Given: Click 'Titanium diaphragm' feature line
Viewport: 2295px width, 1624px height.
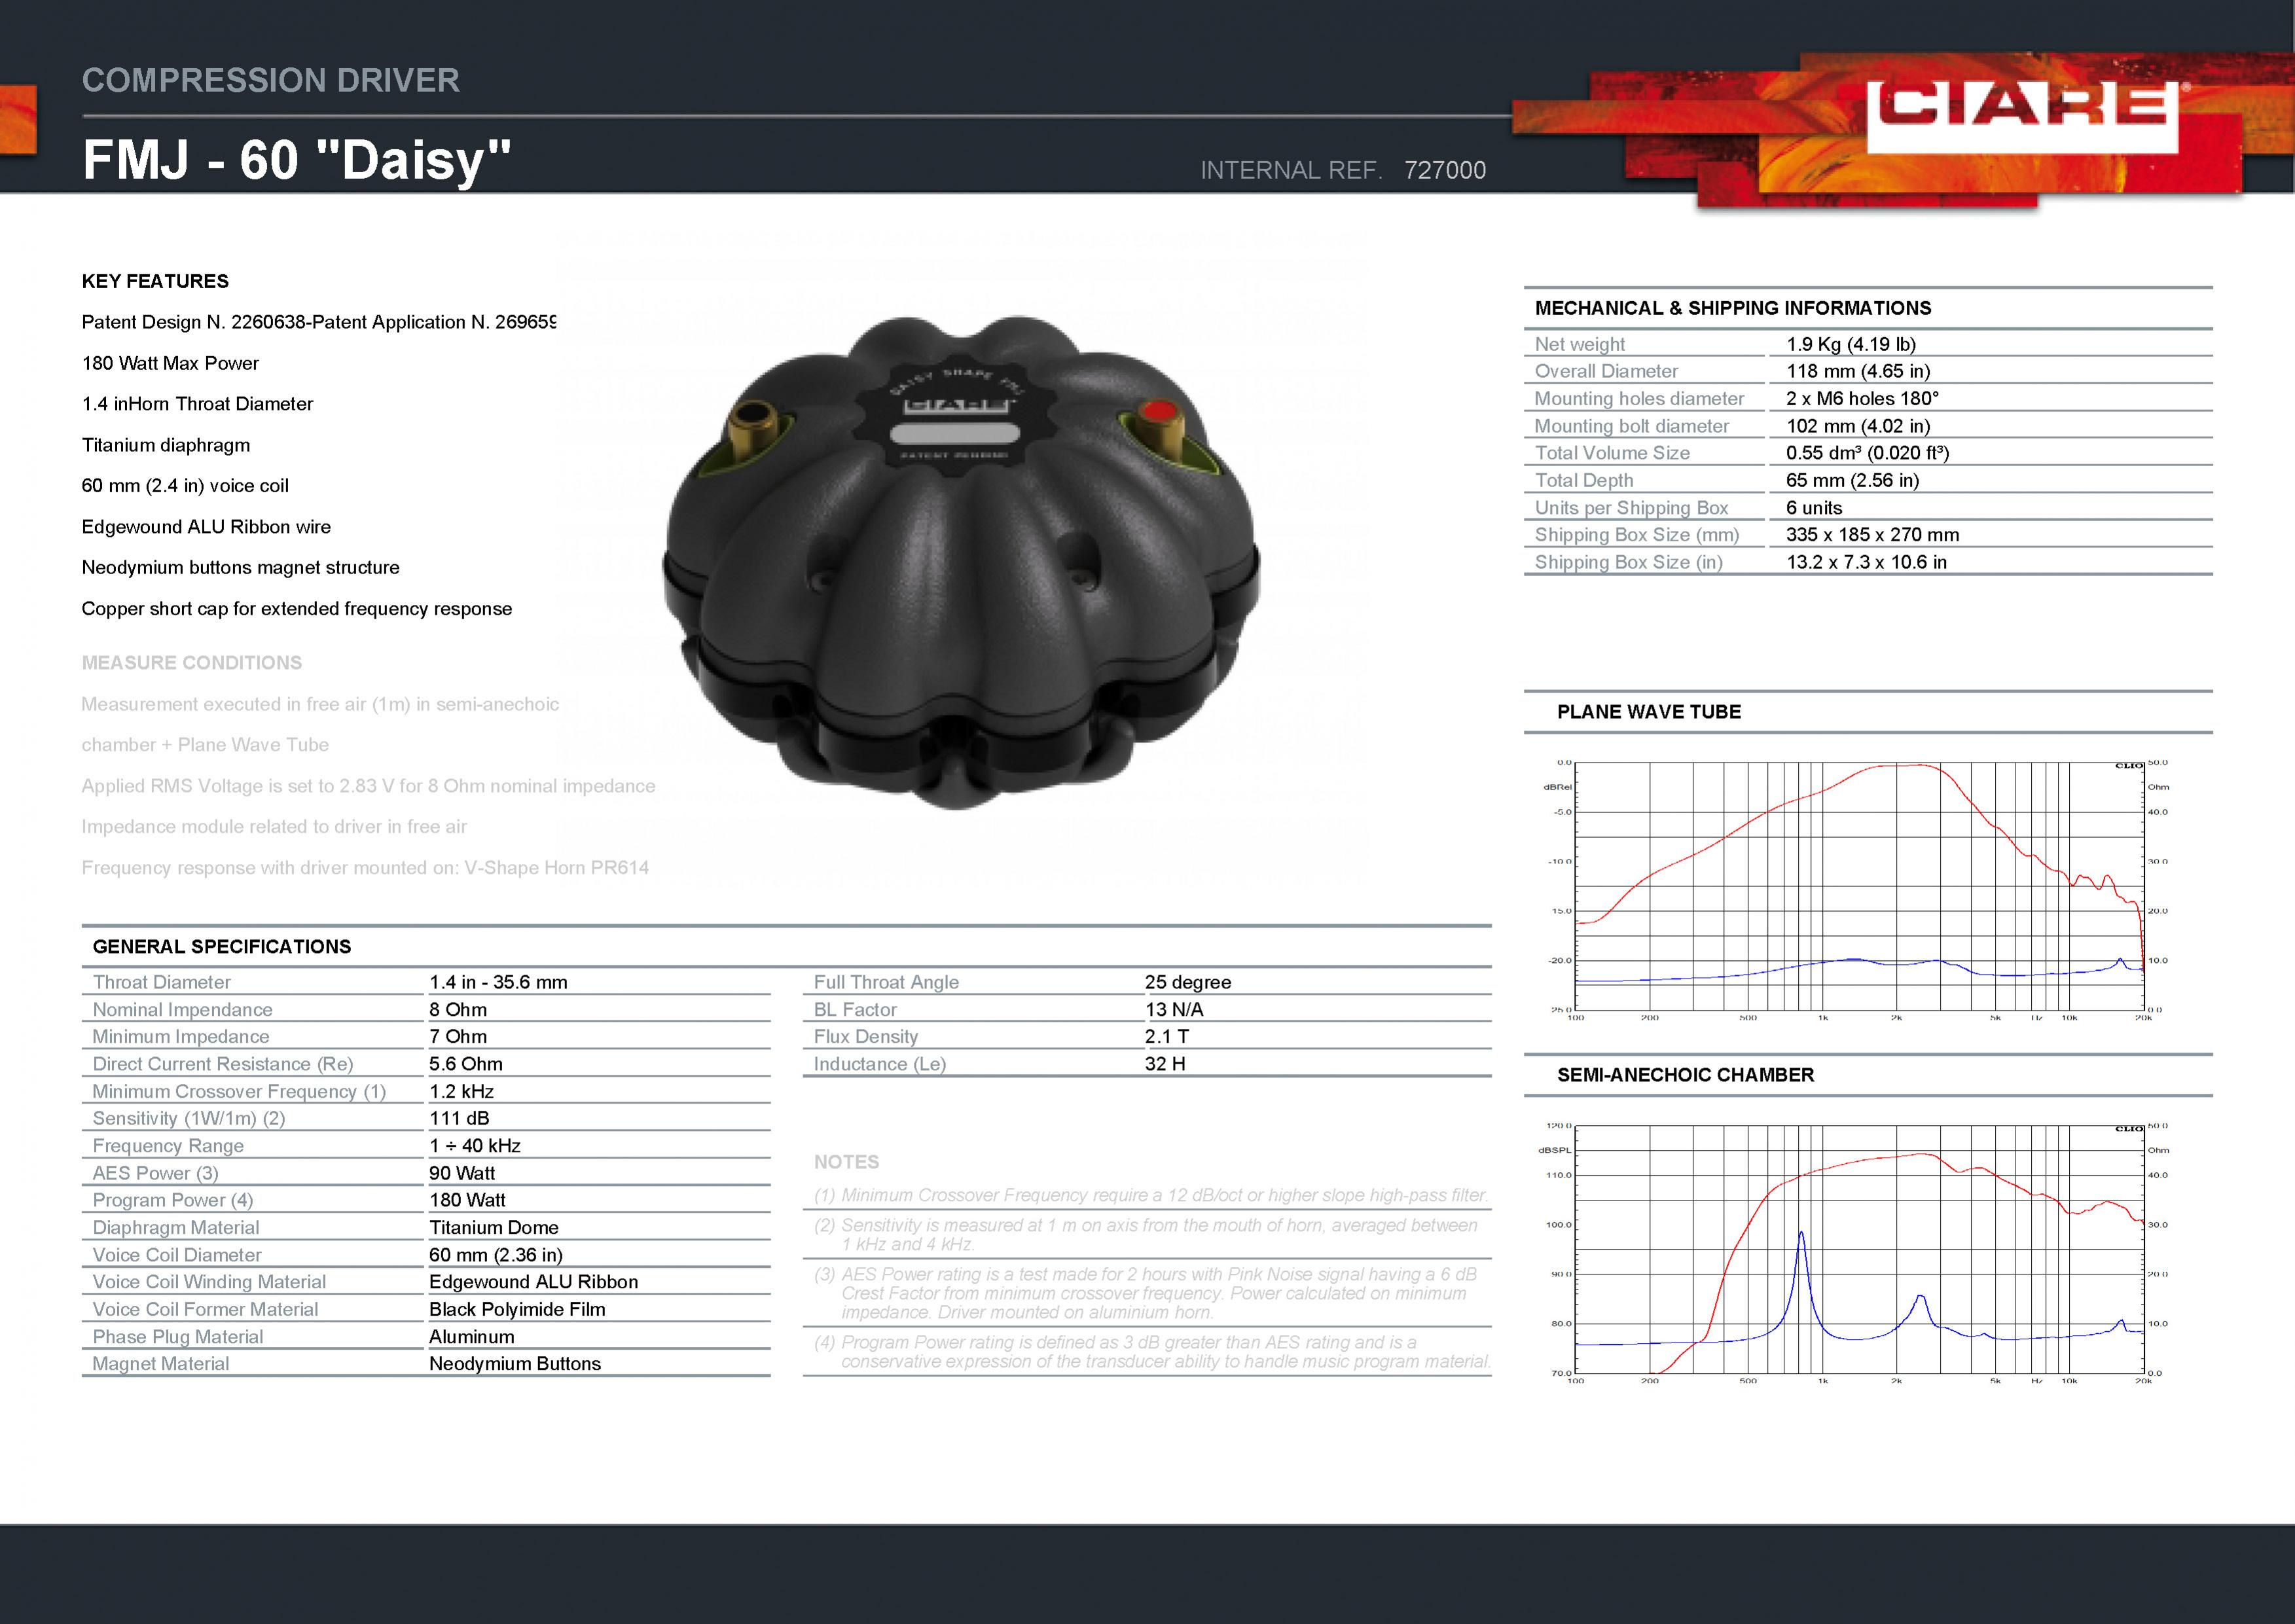Looking at the screenshot, I should 166,445.
